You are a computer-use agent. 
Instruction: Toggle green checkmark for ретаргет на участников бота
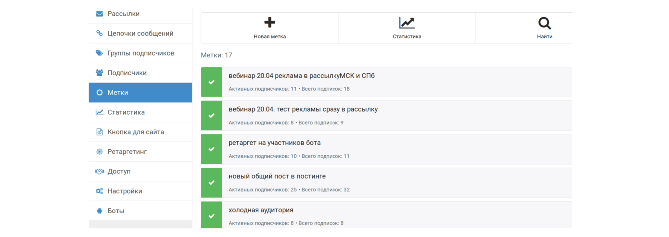[x=211, y=149]
